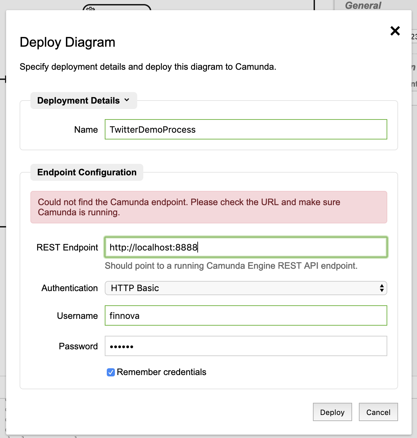Image resolution: width=417 pixels, height=438 pixels.
Task: Untick the Remember credentials checkbox
Action: point(111,372)
